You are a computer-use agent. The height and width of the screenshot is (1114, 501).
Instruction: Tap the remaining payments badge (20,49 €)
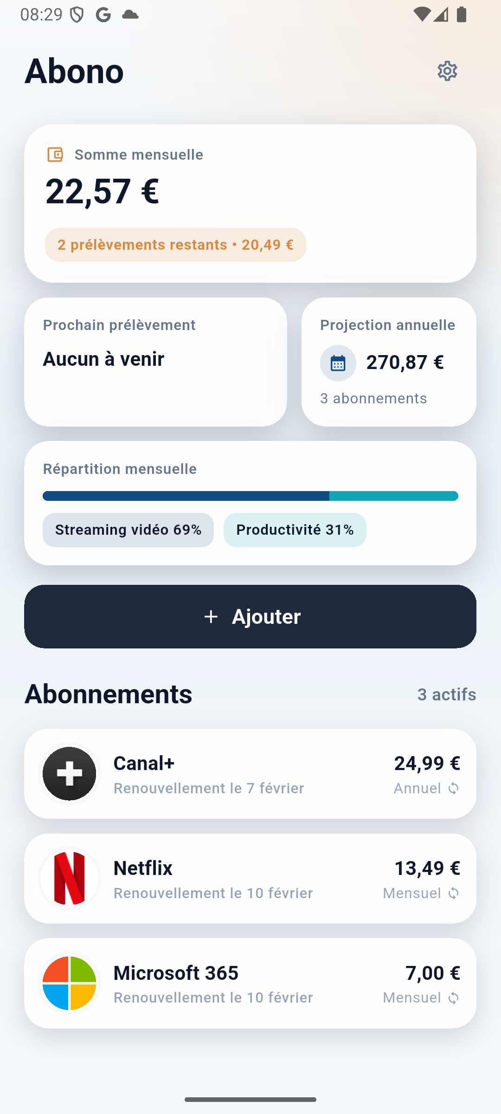175,245
